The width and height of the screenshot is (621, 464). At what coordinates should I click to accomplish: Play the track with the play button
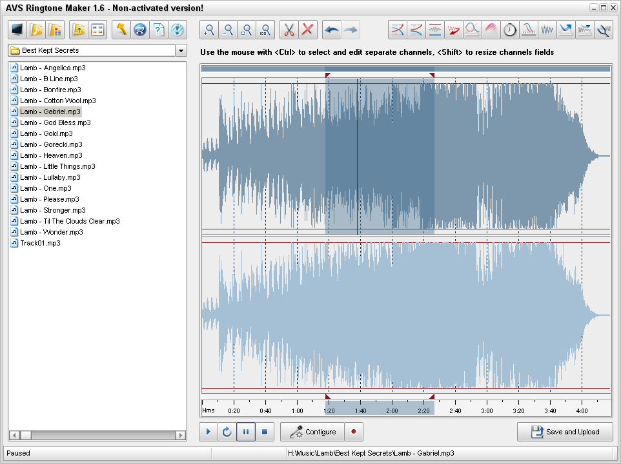209,432
